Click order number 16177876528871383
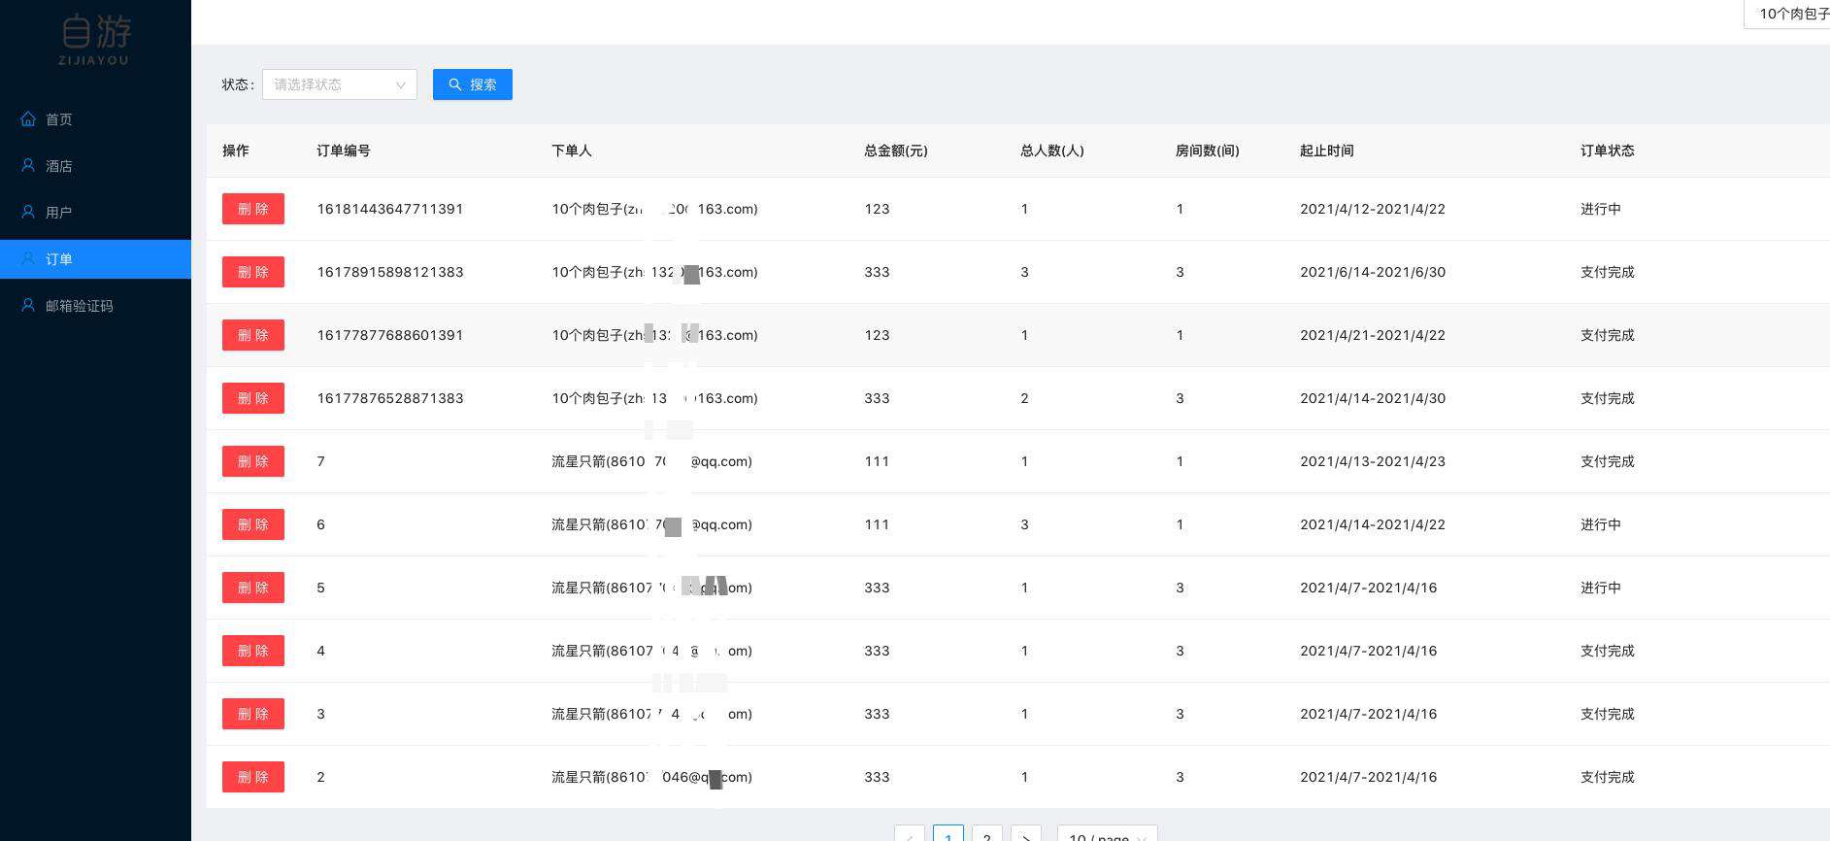This screenshot has height=841, width=1830. coord(390,398)
